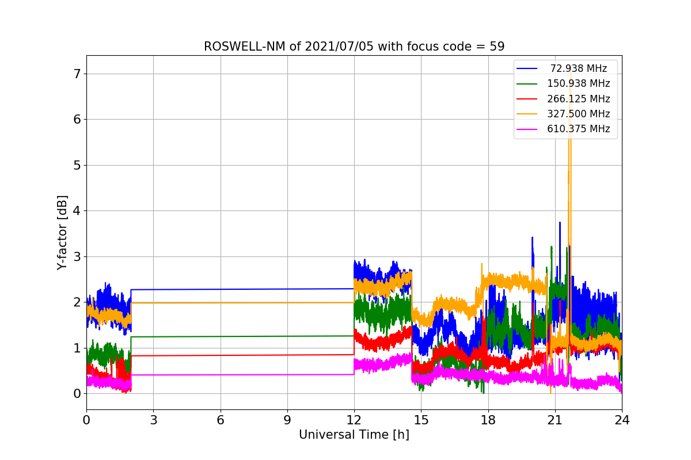The image size is (691, 460).
Task: Click y-axis tick label 4
Action: point(77,210)
